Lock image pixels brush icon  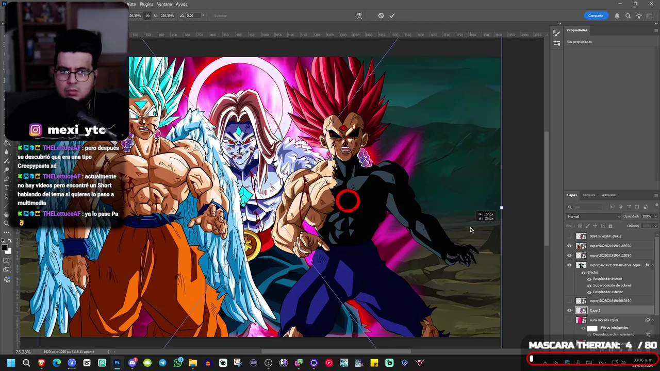pos(588,226)
